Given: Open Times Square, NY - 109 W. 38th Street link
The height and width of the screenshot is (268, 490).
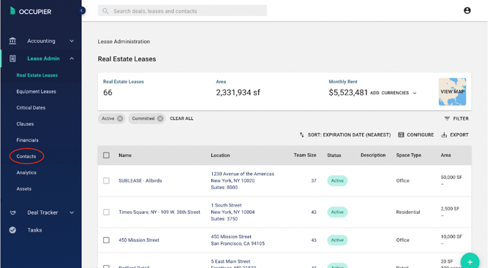Looking at the screenshot, I should 159,213.
